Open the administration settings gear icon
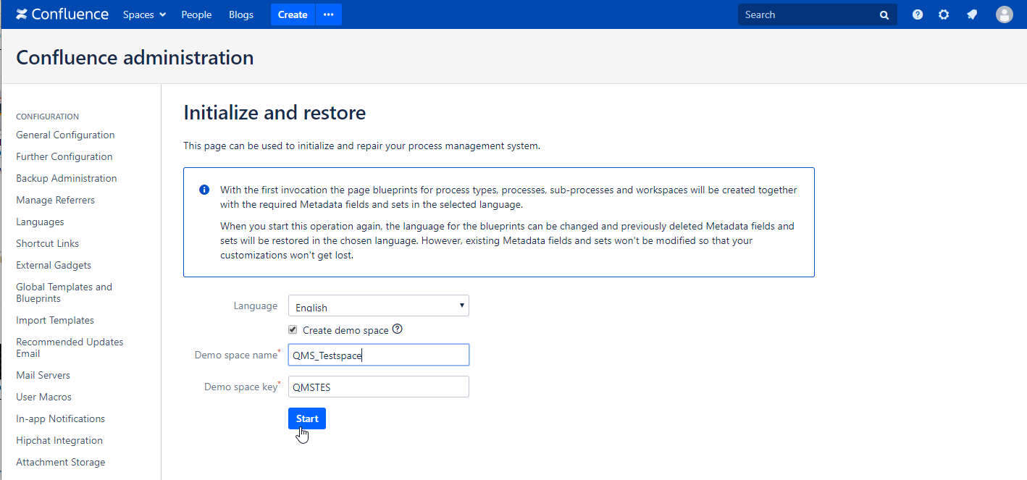This screenshot has height=480, width=1027. click(944, 14)
